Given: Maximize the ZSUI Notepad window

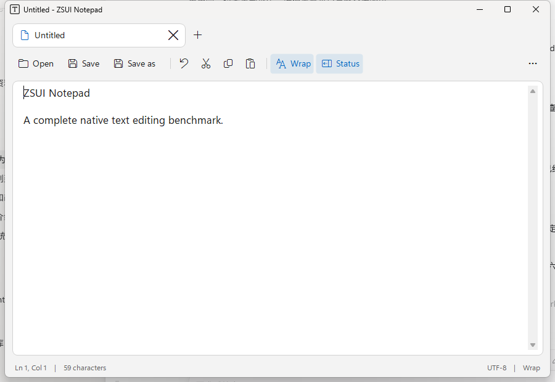Looking at the screenshot, I should point(508,10).
